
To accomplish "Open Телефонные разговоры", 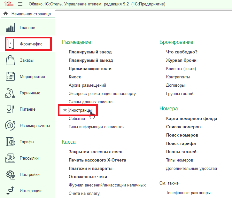I will tap(188, 193).
